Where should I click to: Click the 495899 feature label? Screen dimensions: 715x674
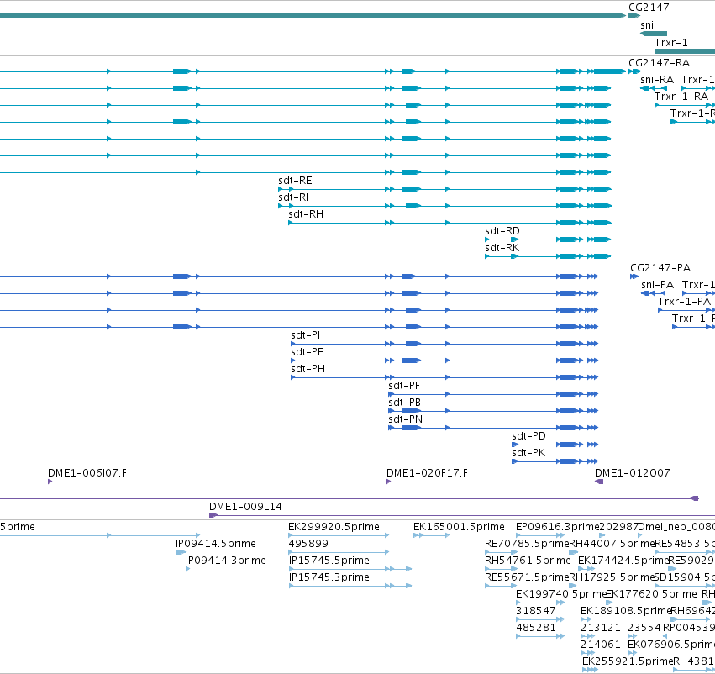pyautogui.click(x=308, y=544)
